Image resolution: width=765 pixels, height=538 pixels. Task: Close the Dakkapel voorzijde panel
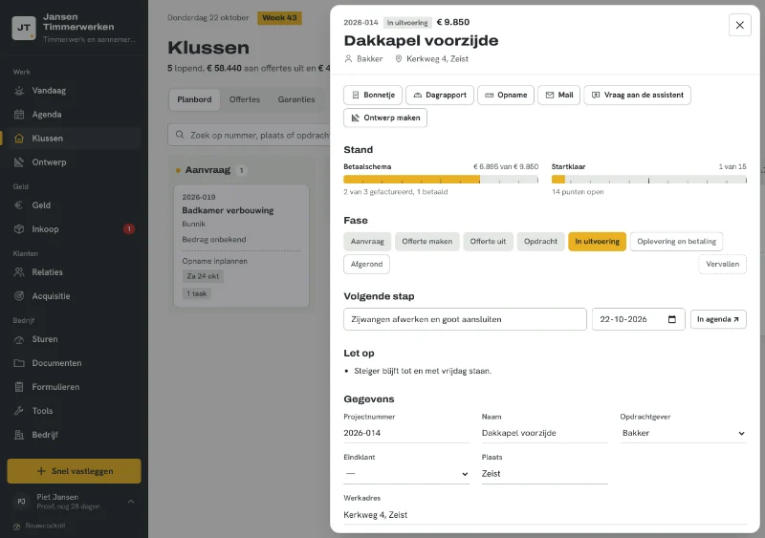coord(739,25)
